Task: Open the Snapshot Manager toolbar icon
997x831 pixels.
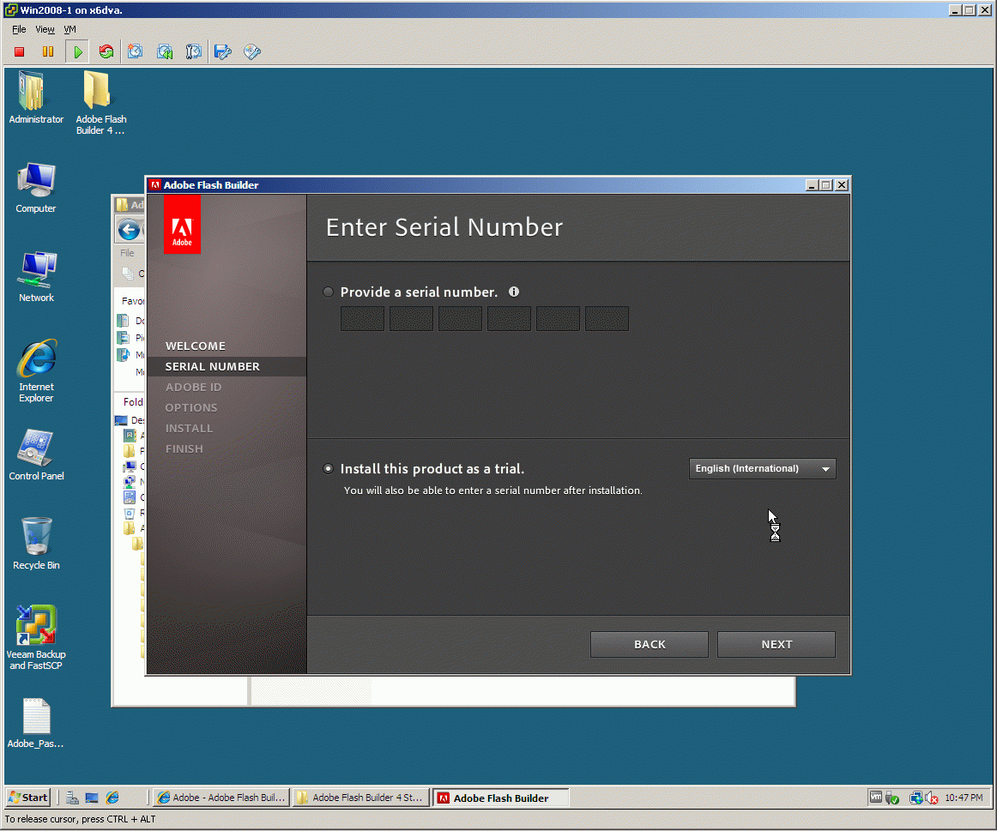Action: coord(193,52)
